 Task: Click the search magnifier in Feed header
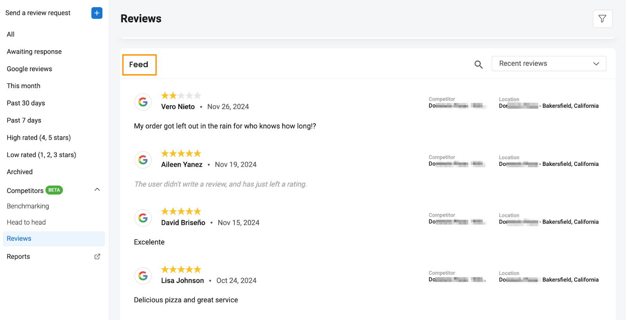tap(478, 65)
